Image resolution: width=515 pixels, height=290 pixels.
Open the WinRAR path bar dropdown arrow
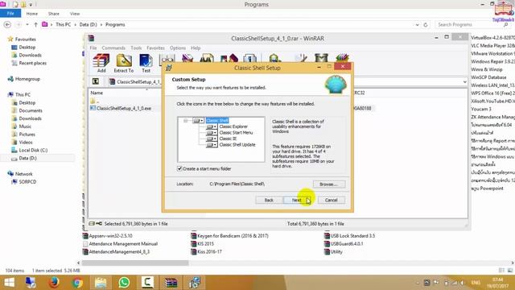click(x=465, y=81)
